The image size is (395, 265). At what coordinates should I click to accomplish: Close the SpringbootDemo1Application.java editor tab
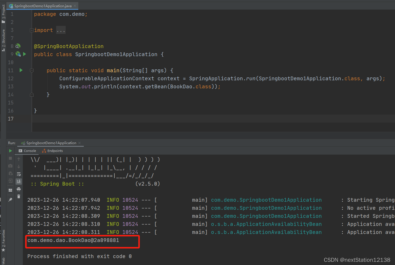click(75, 6)
